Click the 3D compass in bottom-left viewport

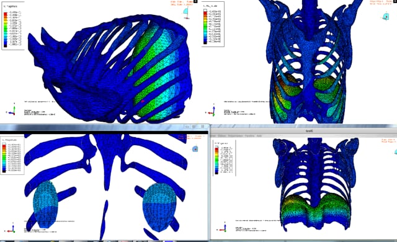point(195,149)
